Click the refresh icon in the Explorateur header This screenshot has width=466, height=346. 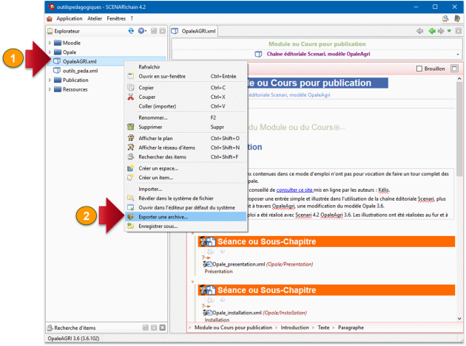[x=131, y=31]
